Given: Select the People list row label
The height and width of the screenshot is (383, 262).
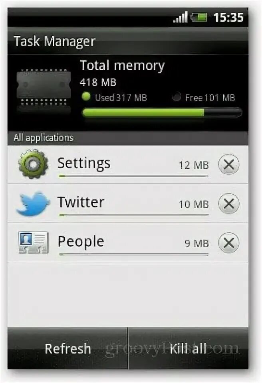Looking at the screenshot, I should 81,242.
